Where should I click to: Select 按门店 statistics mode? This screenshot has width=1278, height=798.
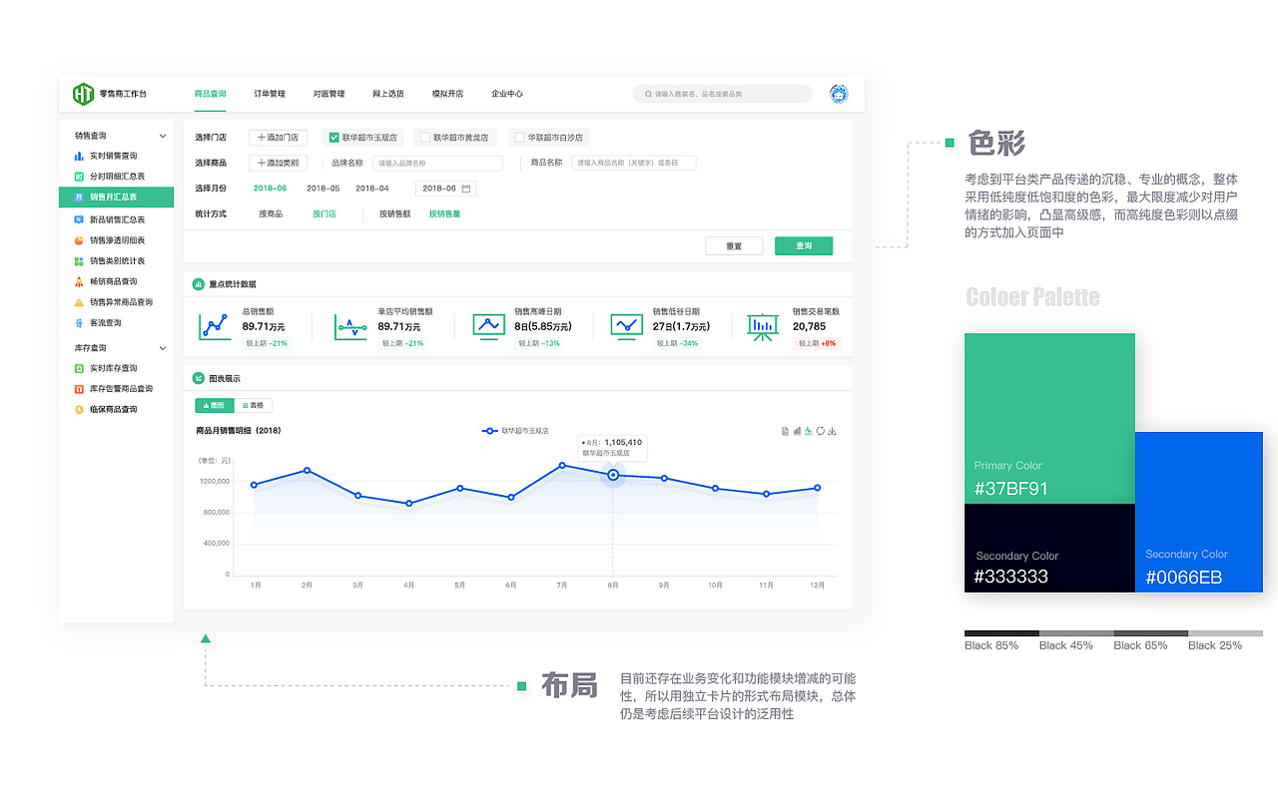click(324, 213)
